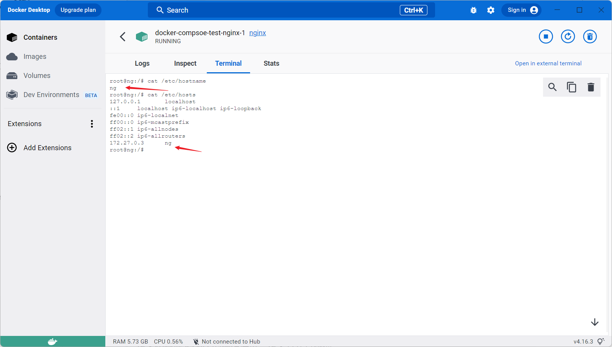Click the RAM 5.73 GB status
This screenshot has width=612, height=347.
[130, 342]
